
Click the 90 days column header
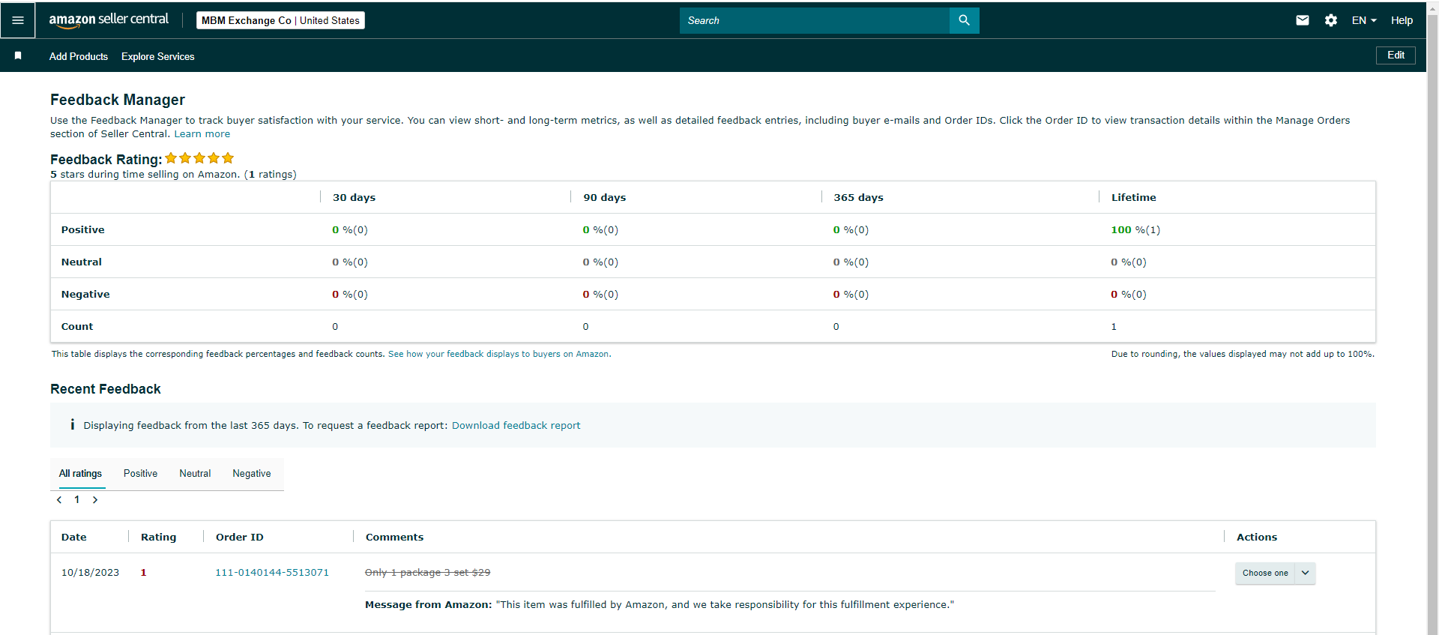tap(604, 197)
